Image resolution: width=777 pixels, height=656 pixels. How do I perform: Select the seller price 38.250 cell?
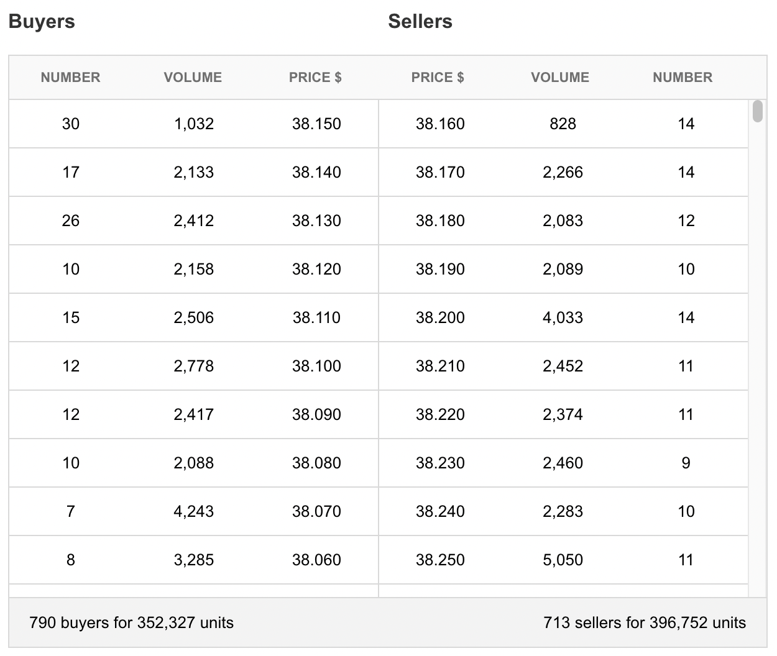pos(440,560)
